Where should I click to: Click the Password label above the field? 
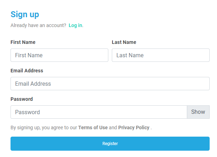pos(22,99)
